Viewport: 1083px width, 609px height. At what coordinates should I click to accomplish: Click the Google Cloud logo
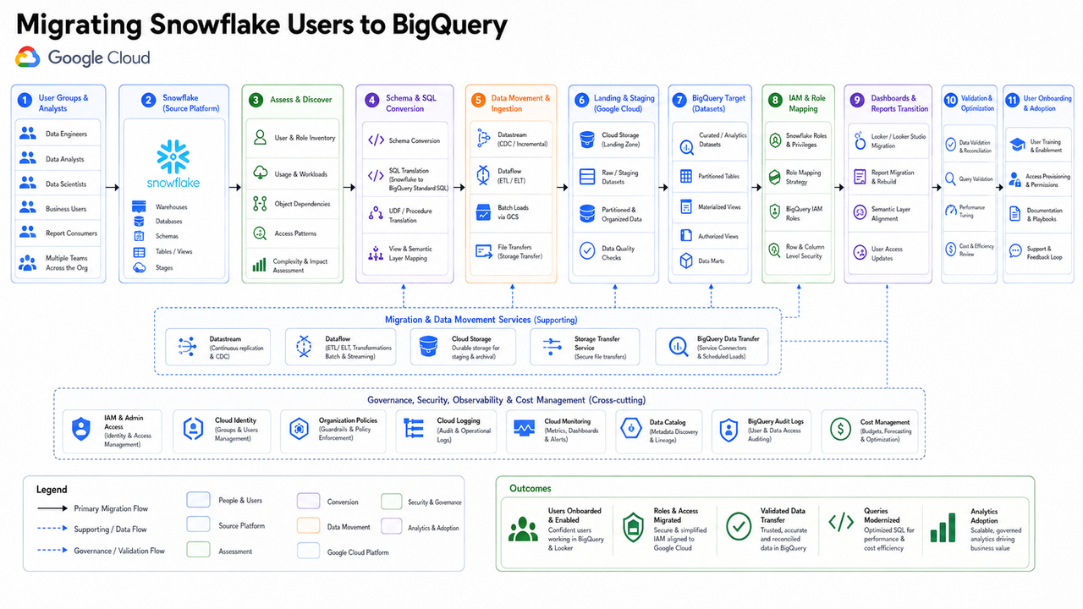[28, 57]
